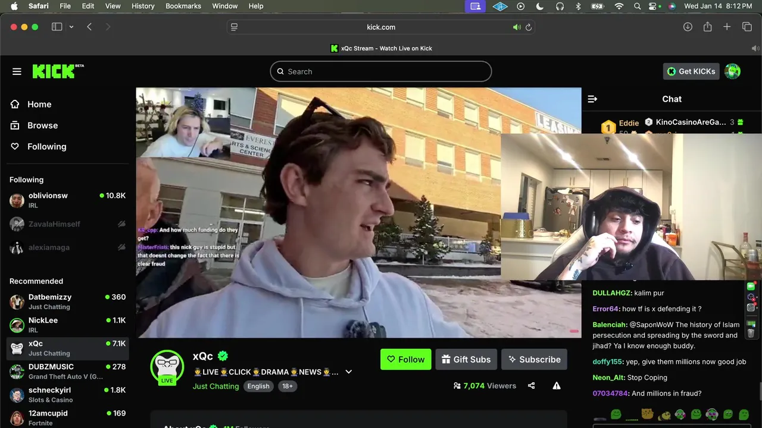
Task: Open the Trash in the Dock
Action: (751, 333)
